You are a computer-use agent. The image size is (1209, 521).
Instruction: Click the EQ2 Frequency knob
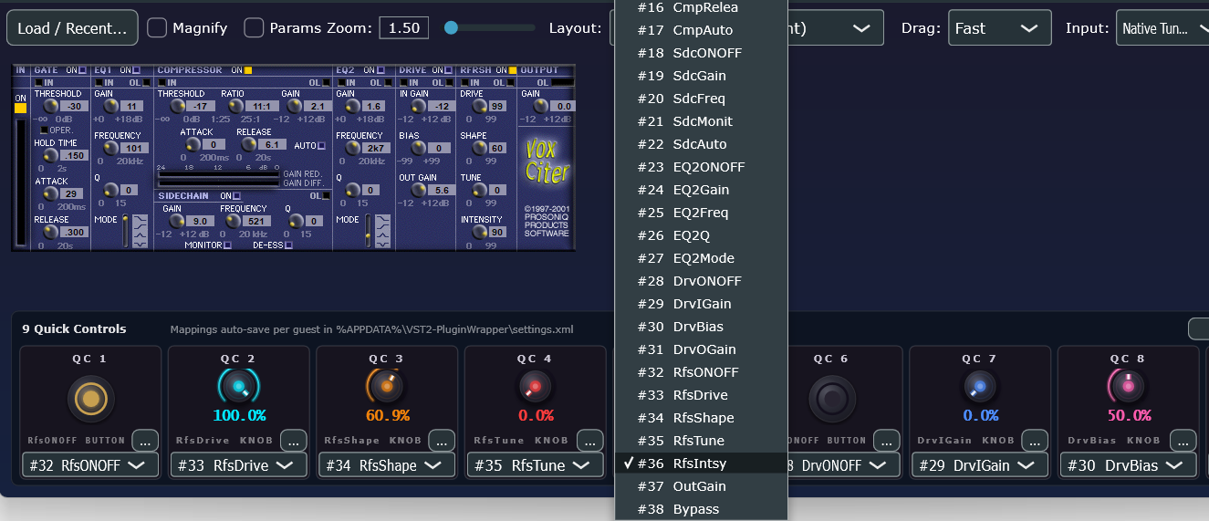[352, 148]
